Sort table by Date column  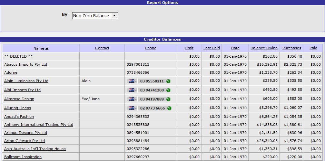pos(235,48)
